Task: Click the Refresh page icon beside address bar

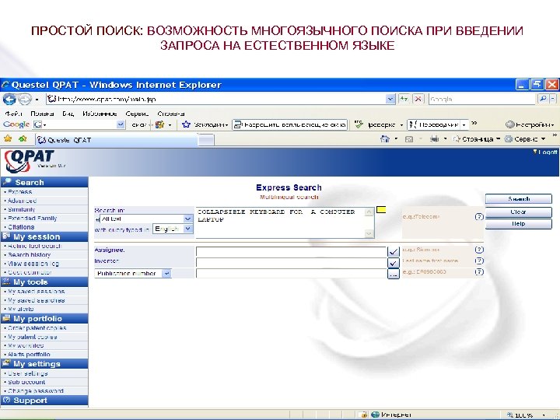Action: (x=404, y=99)
